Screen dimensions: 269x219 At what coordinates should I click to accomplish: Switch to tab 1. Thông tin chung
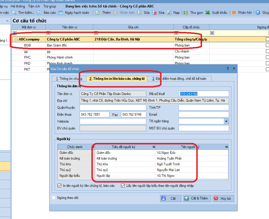point(69,79)
